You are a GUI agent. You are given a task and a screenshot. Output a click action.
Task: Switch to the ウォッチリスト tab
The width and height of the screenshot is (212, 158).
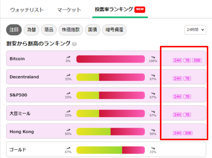pos(27,10)
